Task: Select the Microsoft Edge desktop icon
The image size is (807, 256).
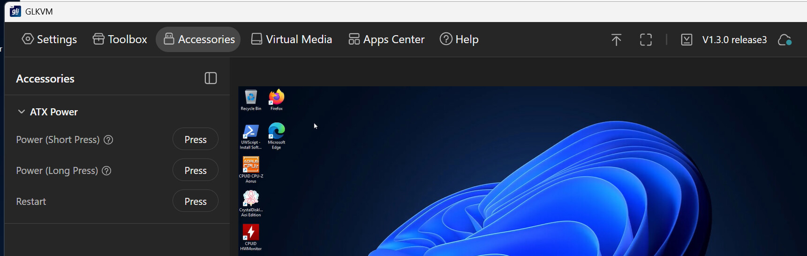Action: (277, 136)
